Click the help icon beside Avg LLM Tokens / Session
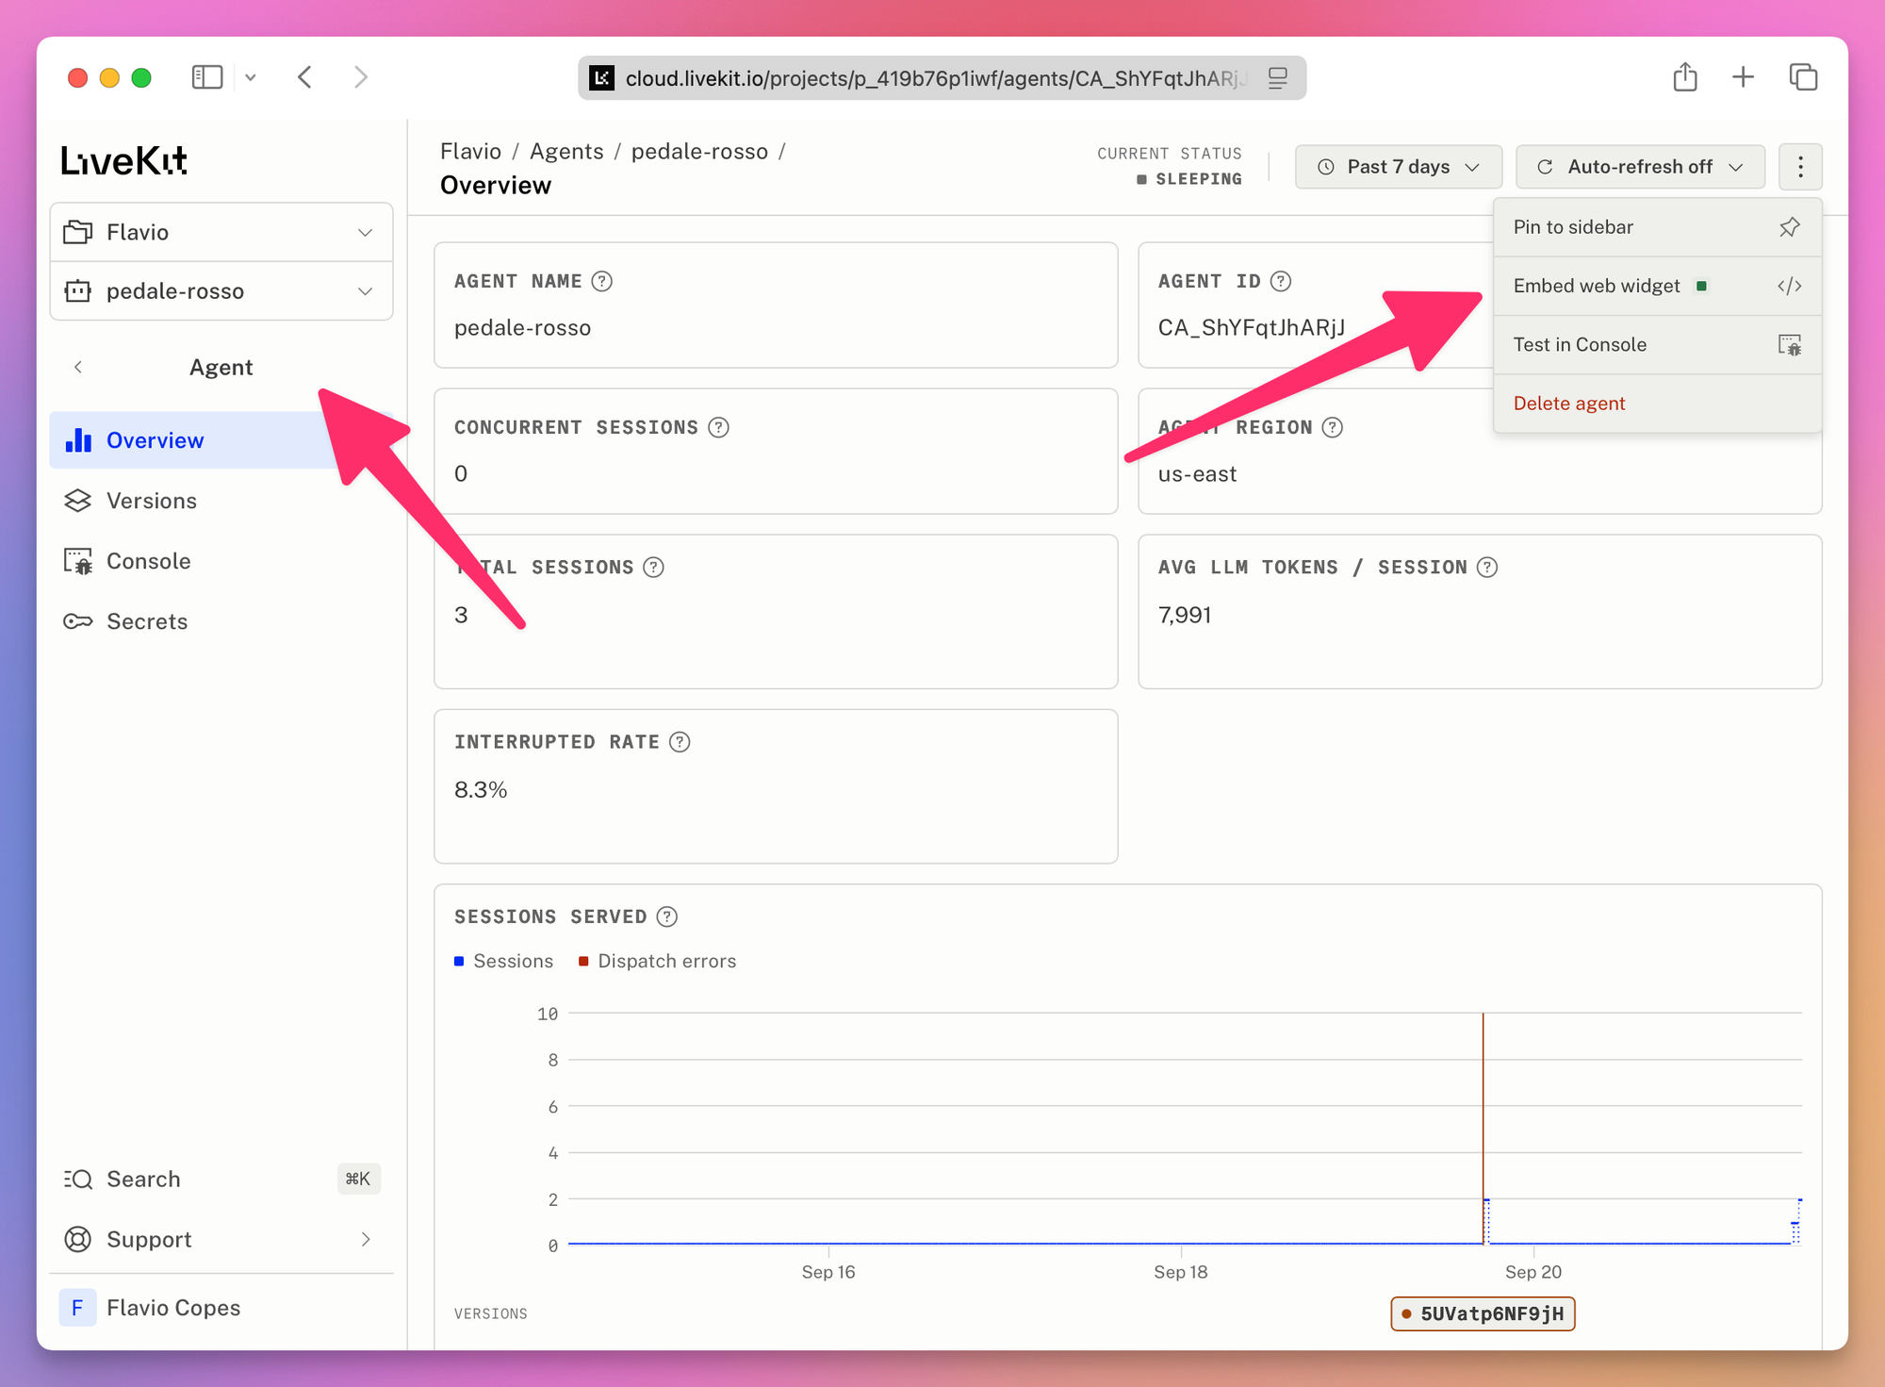The width and height of the screenshot is (1885, 1387). click(1487, 567)
